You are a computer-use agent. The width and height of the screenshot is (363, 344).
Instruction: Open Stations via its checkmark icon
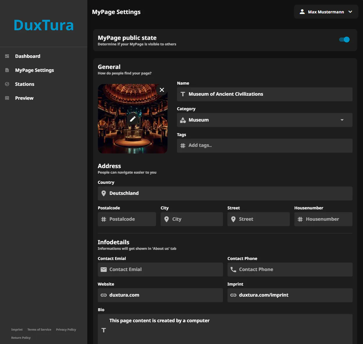(x=7, y=84)
